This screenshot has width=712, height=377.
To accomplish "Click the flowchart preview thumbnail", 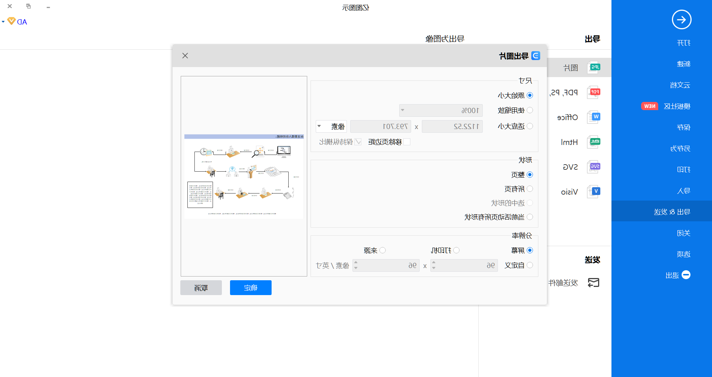I will click(x=244, y=176).
